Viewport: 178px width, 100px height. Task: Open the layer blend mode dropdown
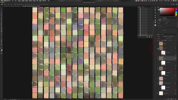(x=161, y=38)
